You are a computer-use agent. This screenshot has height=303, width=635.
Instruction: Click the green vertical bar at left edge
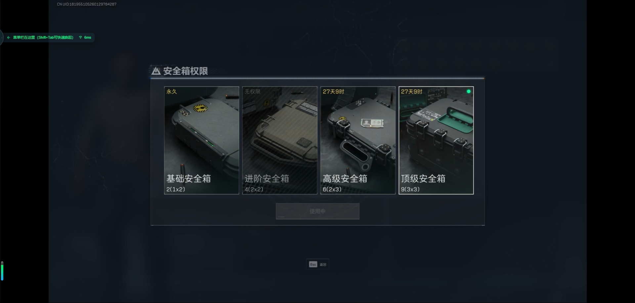pyautogui.click(x=2, y=271)
